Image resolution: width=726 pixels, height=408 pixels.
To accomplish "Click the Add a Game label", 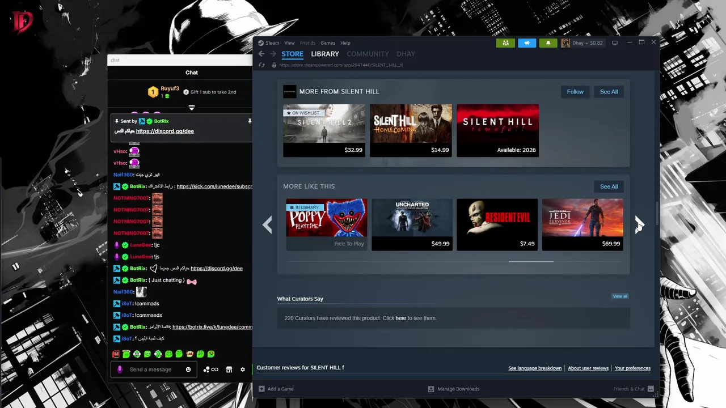I will (280, 389).
